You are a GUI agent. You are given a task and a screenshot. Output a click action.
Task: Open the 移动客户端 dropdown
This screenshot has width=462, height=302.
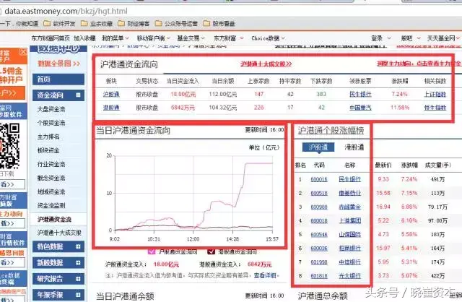pyautogui.click(x=154, y=38)
